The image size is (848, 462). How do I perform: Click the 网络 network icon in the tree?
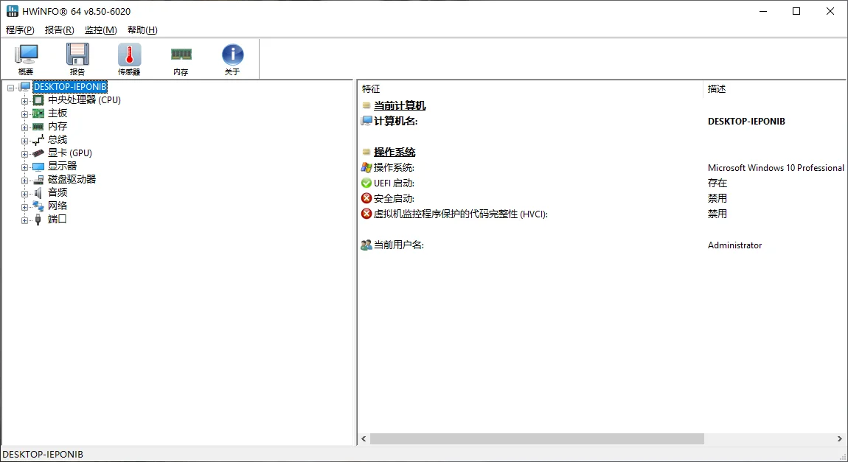(38, 206)
